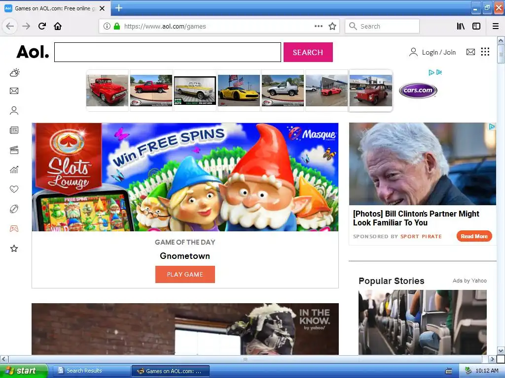Open the mail envelope icon in header
The width and height of the screenshot is (505, 378).
pyautogui.click(x=470, y=52)
